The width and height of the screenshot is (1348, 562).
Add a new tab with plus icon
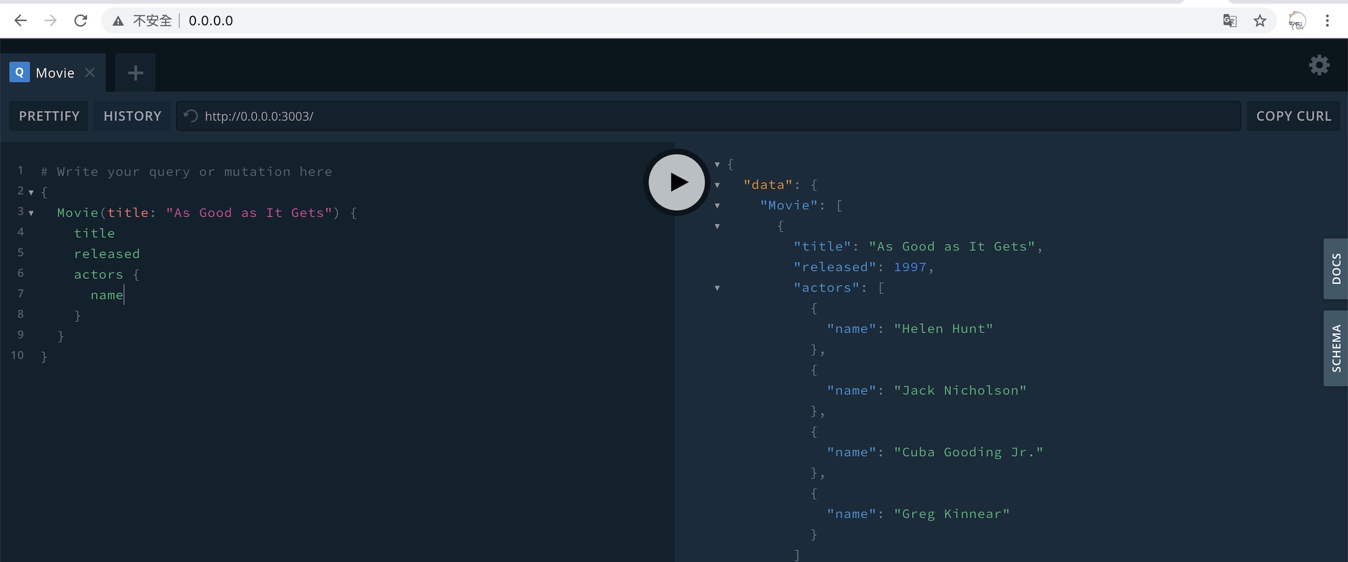point(135,73)
